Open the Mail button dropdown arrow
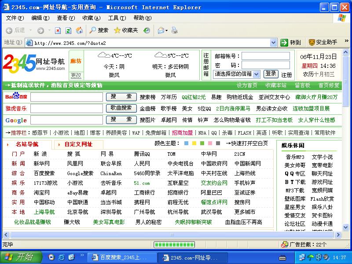Image resolution: width=352 pixels, height=264 pixels. point(167,31)
